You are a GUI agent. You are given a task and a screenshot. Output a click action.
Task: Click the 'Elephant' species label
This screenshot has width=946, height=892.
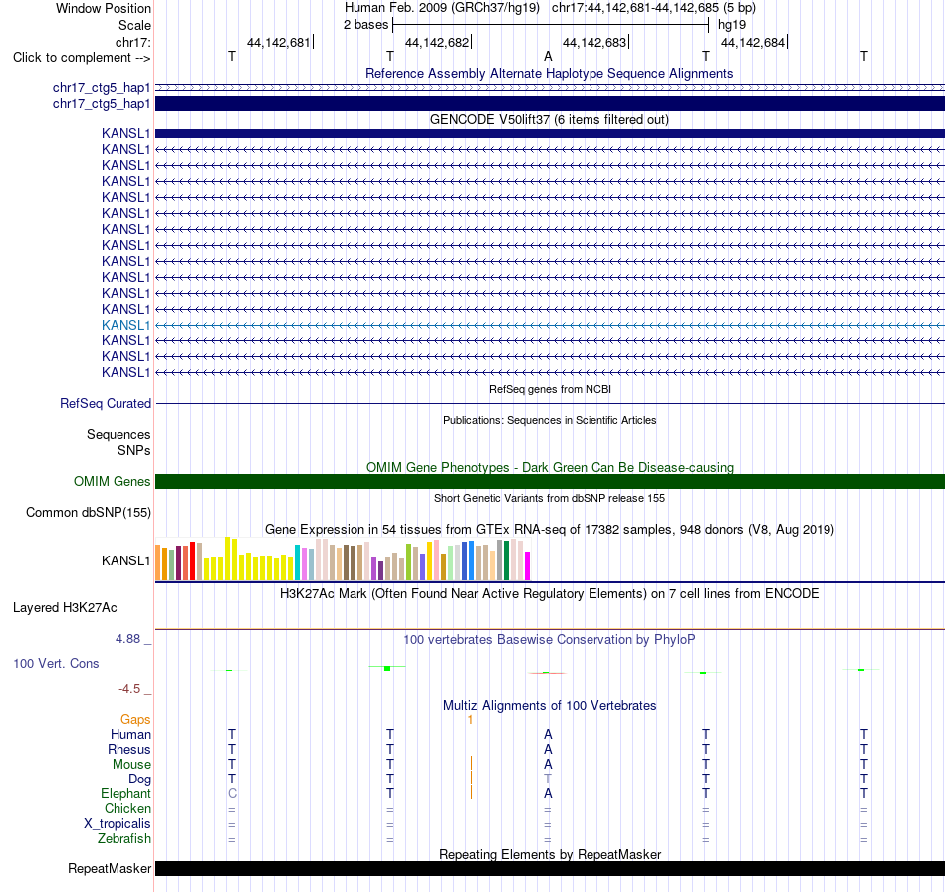pyautogui.click(x=125, y=793)
